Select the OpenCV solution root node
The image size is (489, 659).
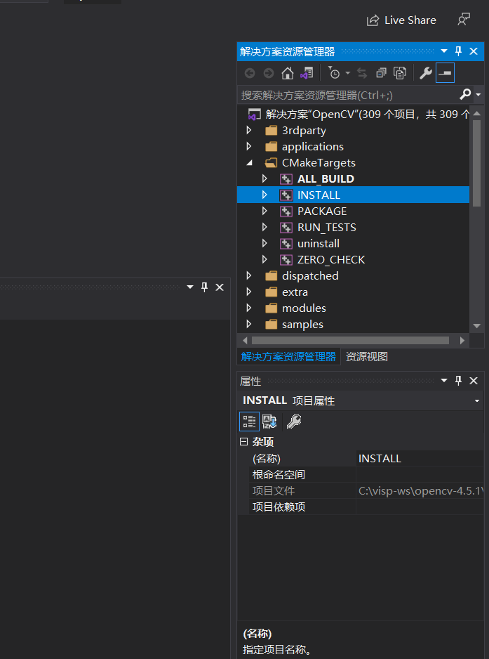point(359,115)
